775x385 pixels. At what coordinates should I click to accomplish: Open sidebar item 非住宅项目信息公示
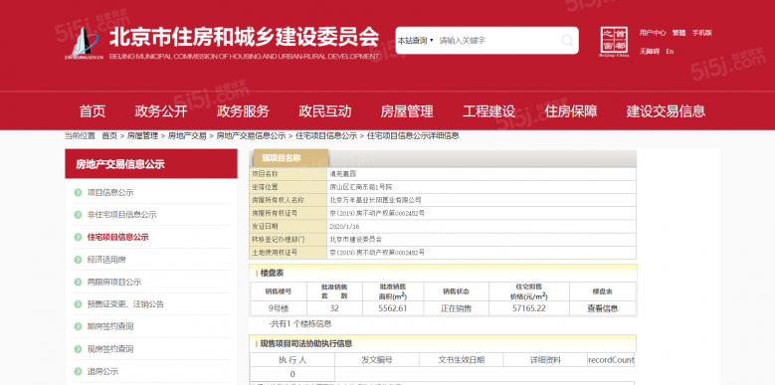tap(121, 215)
